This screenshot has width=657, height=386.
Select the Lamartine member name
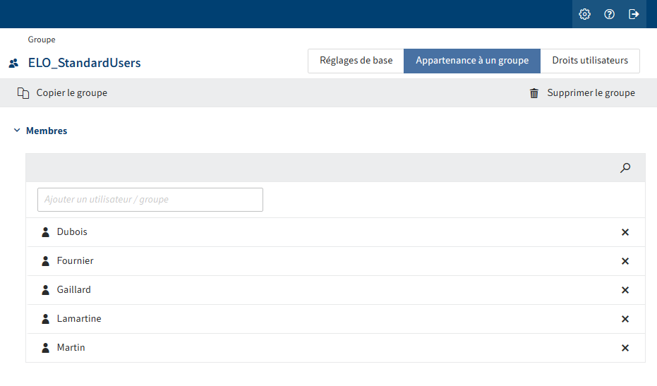[x=79, y=318]
